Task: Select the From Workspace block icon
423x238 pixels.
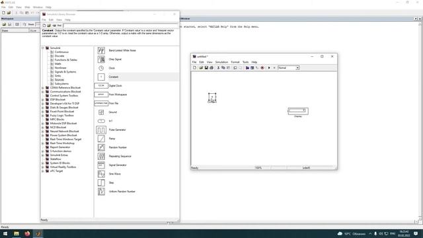Action: [x=101, y=95]
